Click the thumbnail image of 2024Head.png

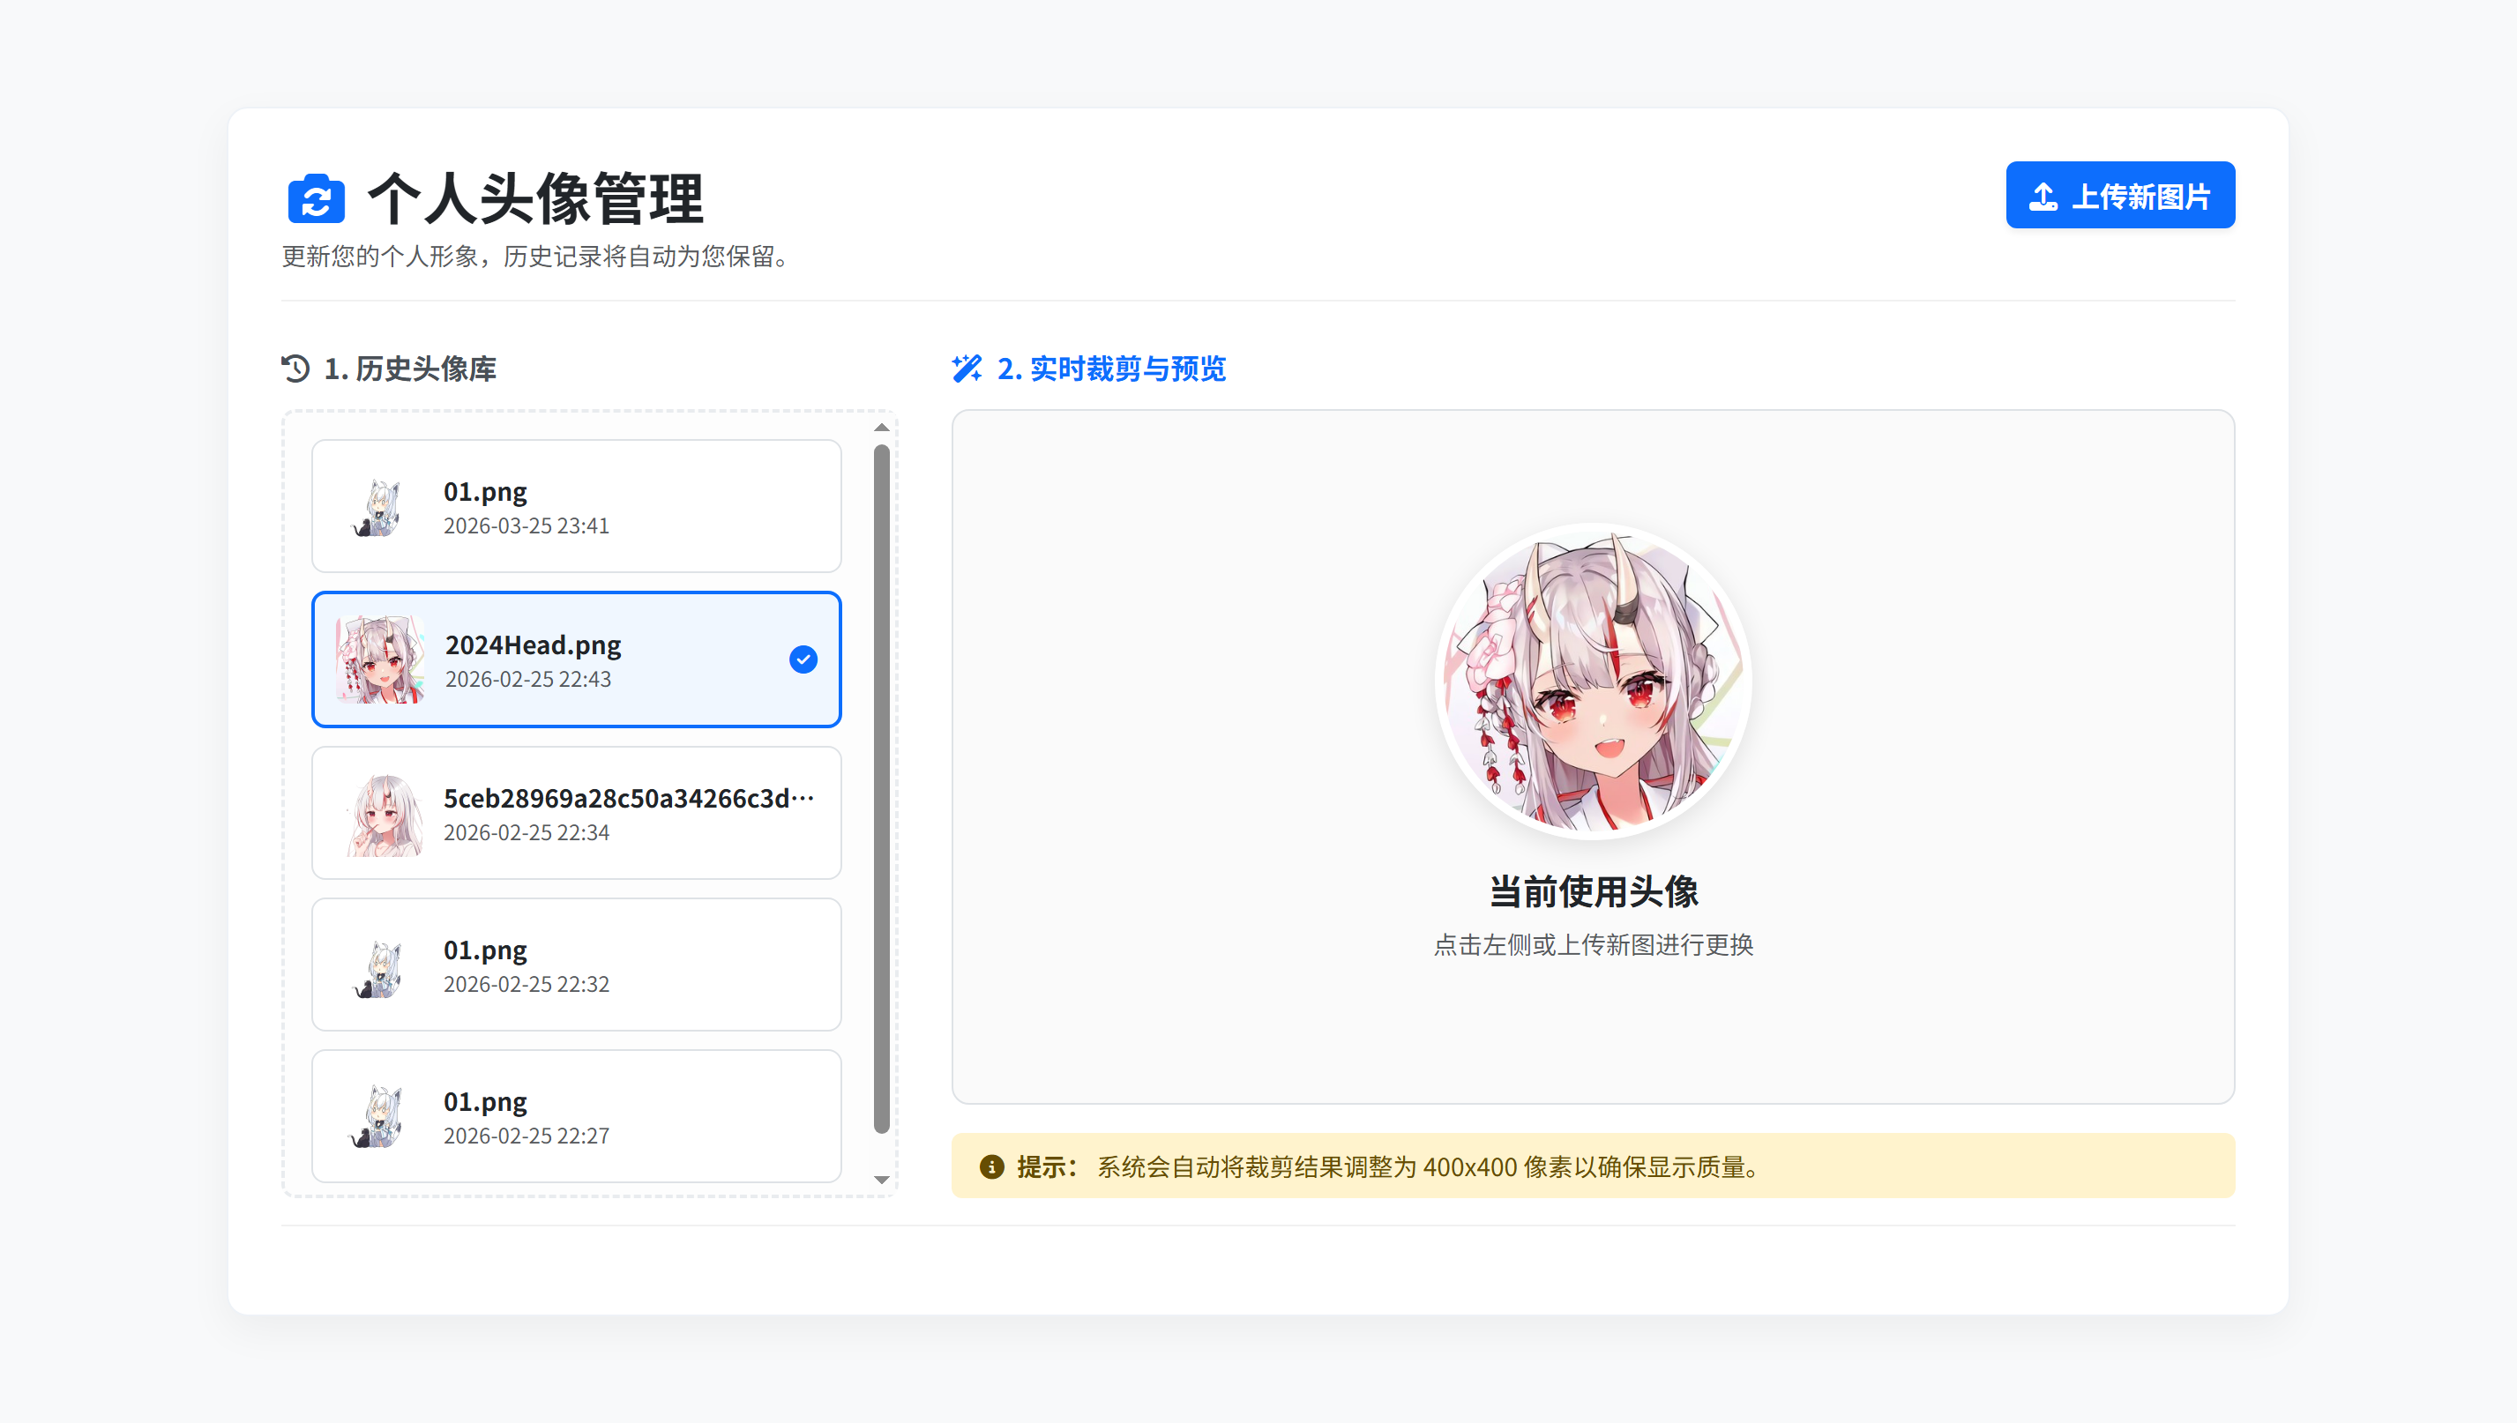[381, 659]
